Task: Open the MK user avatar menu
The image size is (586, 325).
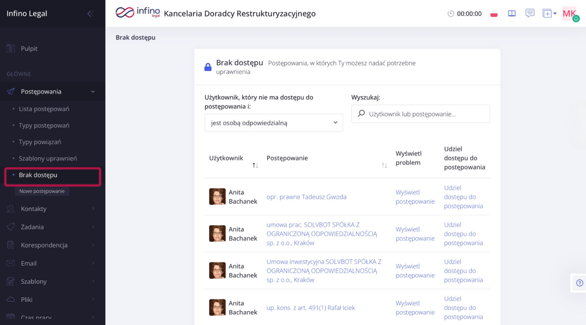Action: pos(570,14)
